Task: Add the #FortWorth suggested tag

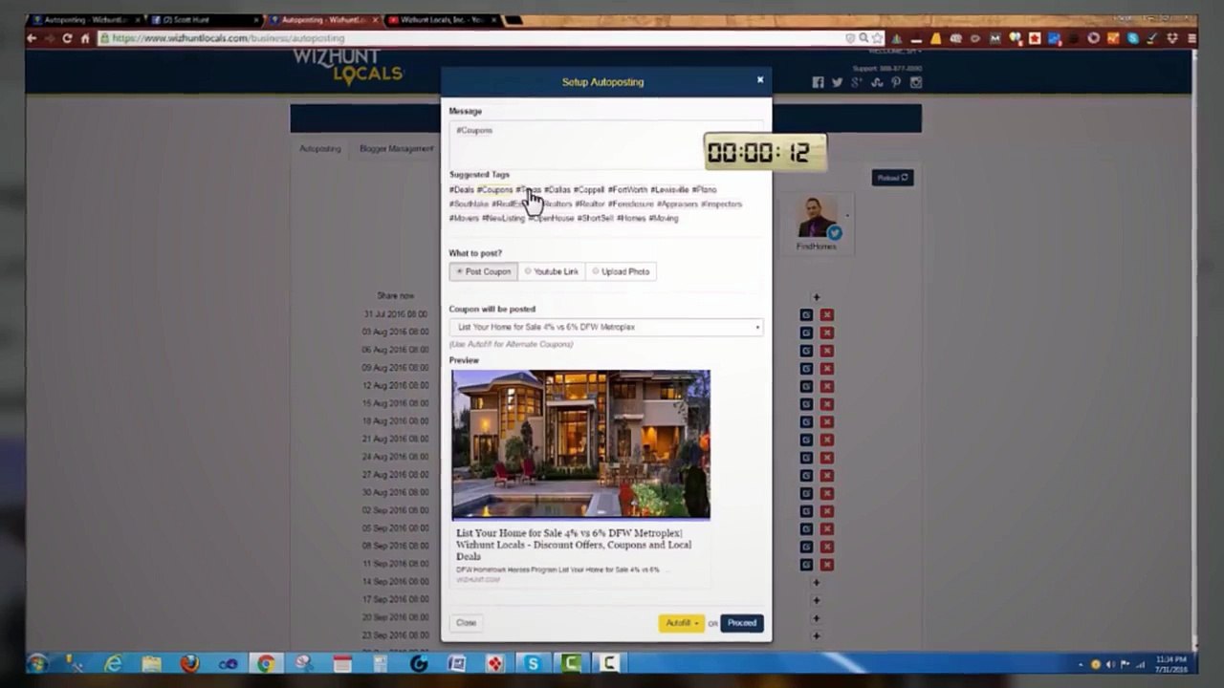Action: (x=627, y=189)
